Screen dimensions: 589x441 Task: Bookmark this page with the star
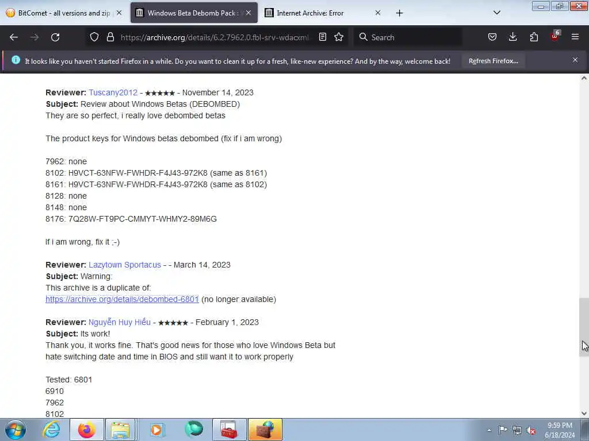(x=339, y=37)
